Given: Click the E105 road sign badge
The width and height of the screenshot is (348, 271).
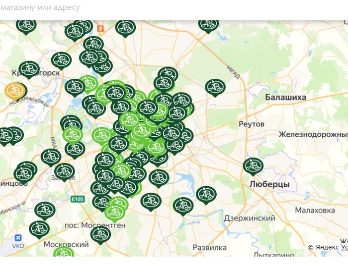Looking at the screenshot, I should click(78, 199).
